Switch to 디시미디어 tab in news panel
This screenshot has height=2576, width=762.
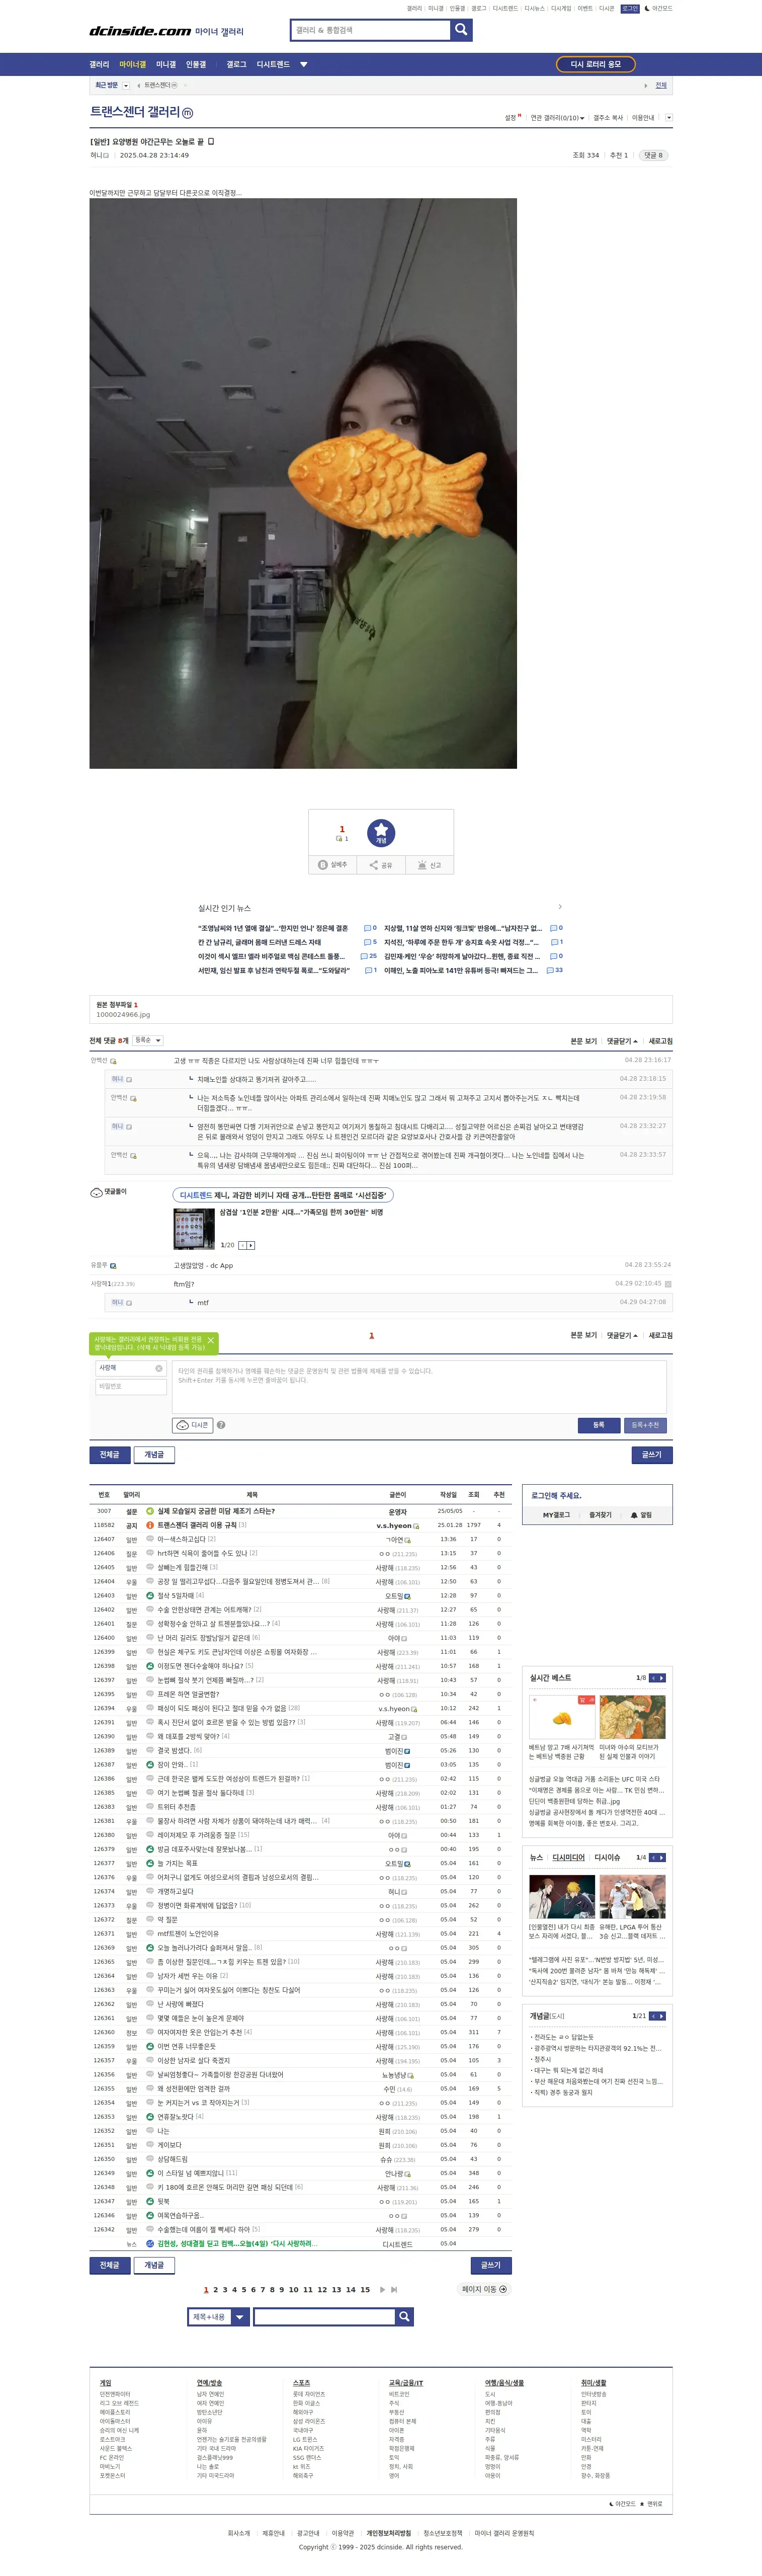pos(569,1857)
